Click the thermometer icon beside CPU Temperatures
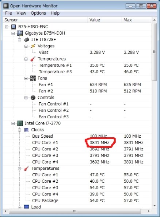The width and height of the screenshot is (160, 217). [x=26, y=169]
